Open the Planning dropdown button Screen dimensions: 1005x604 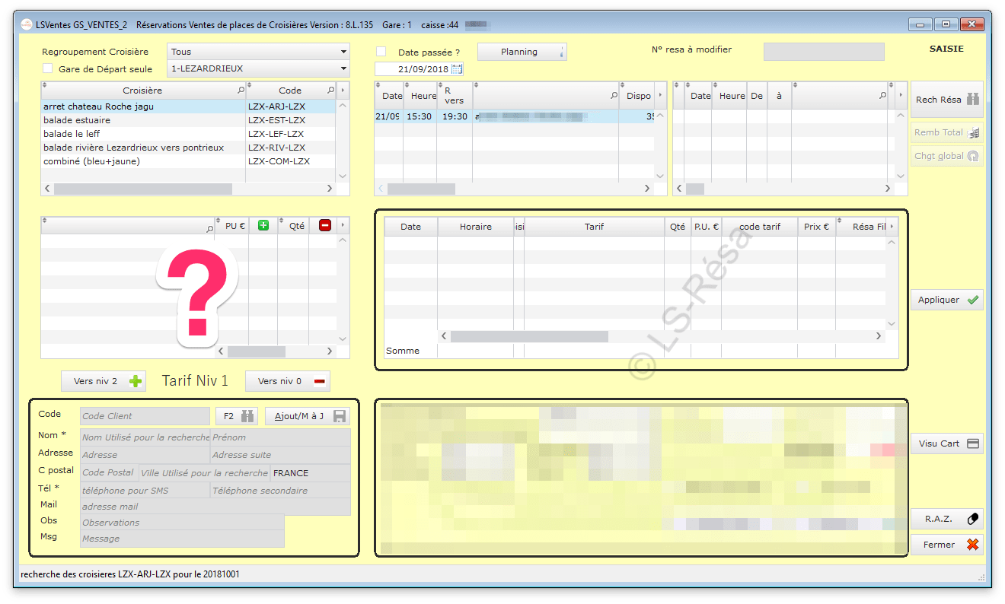tap(522, 52)
